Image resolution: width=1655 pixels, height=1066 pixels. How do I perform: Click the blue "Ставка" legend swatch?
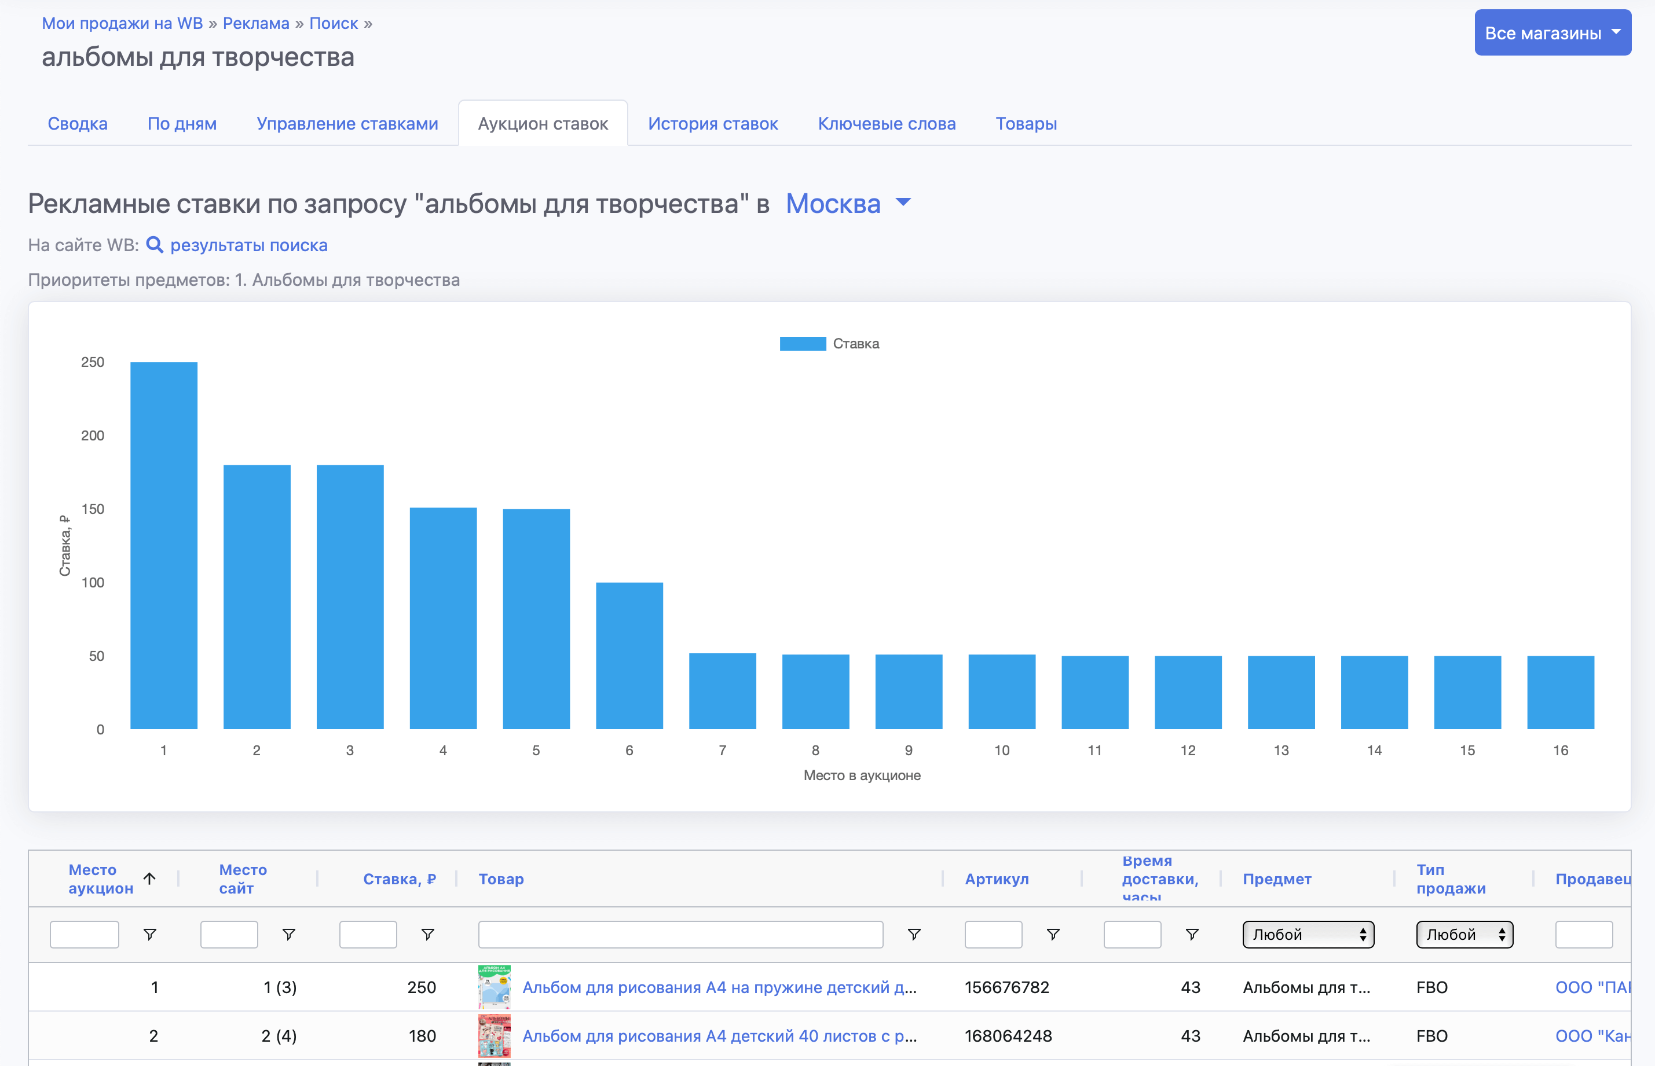(x=802, y=343)
